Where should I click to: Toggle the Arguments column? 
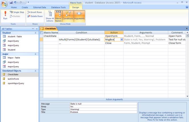[79, 16]
